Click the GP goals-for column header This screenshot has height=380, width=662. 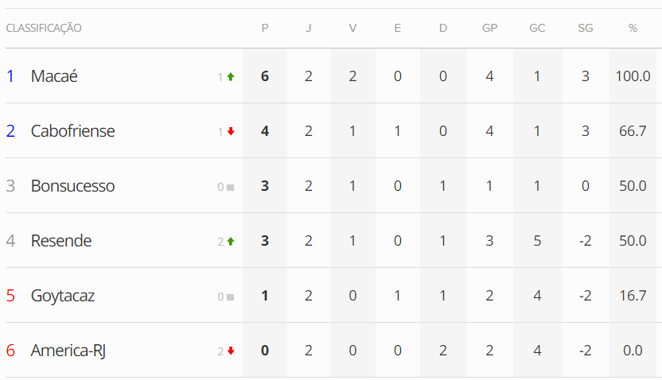(489, 29)
